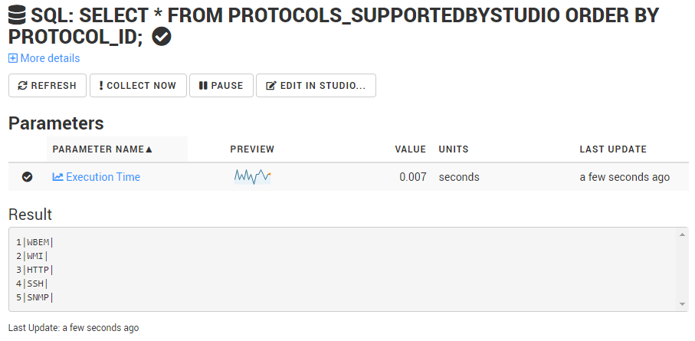
Task: Click the plus icon before More details
Action: pos(13,58)
